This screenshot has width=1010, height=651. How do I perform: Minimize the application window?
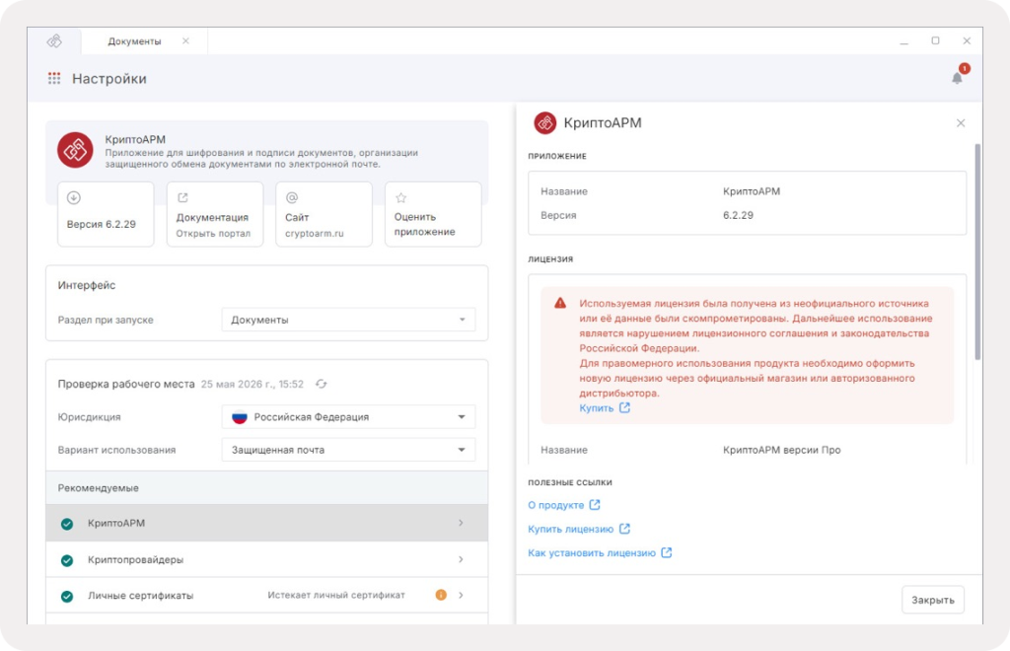click(x=903, y=41)
